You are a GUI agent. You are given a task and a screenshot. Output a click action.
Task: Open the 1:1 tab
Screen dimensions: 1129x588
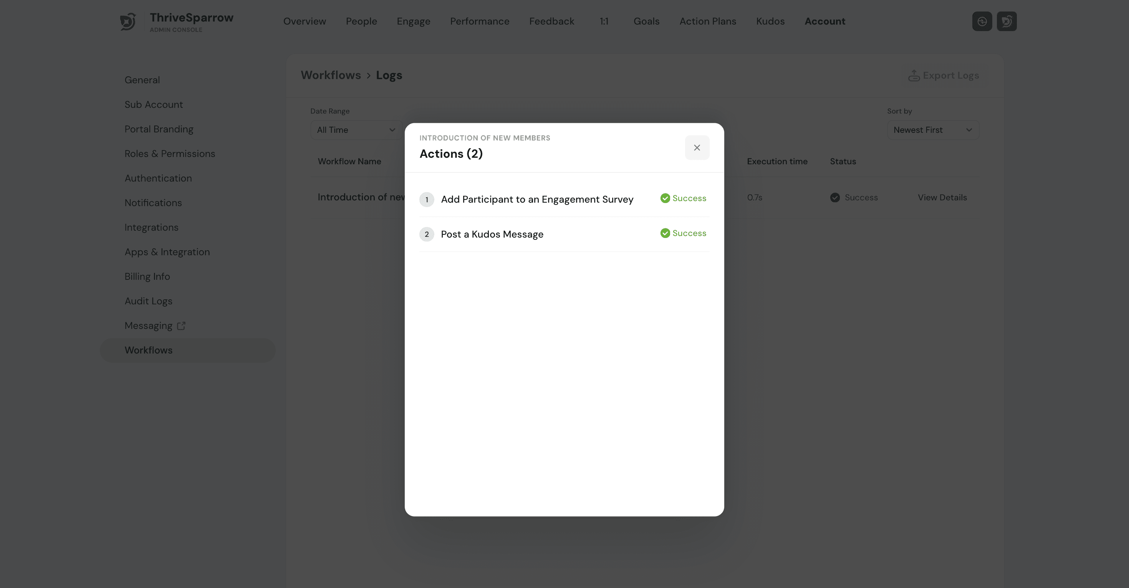coord(604,21)
